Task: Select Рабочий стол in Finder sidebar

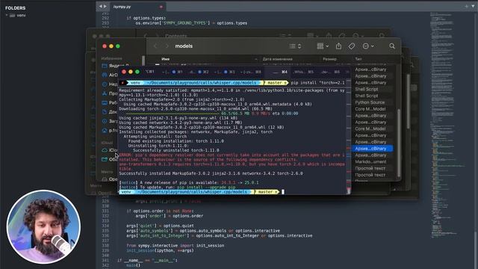Action: pos(110,103)
